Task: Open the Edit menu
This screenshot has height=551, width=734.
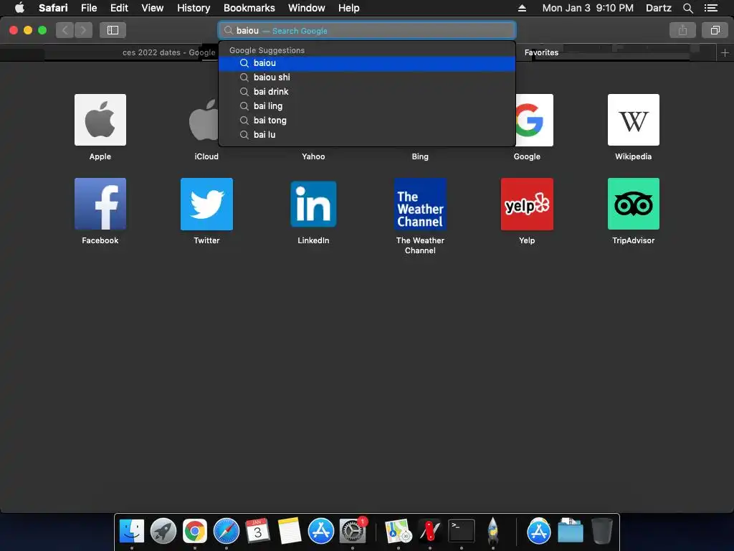Action: (119, 8)
